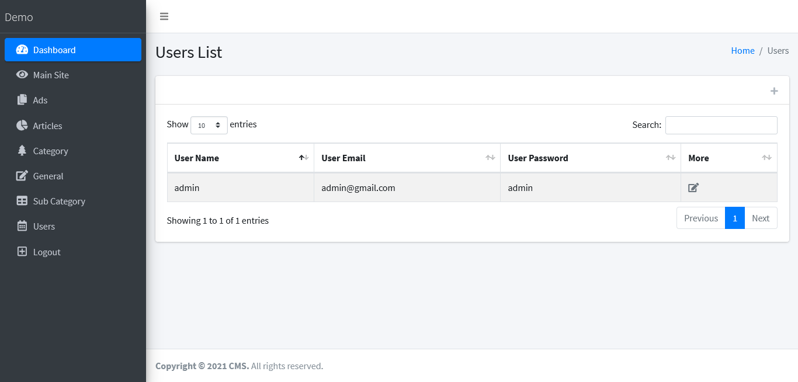Click the table icon beside Sub Category

pos(22,201)
